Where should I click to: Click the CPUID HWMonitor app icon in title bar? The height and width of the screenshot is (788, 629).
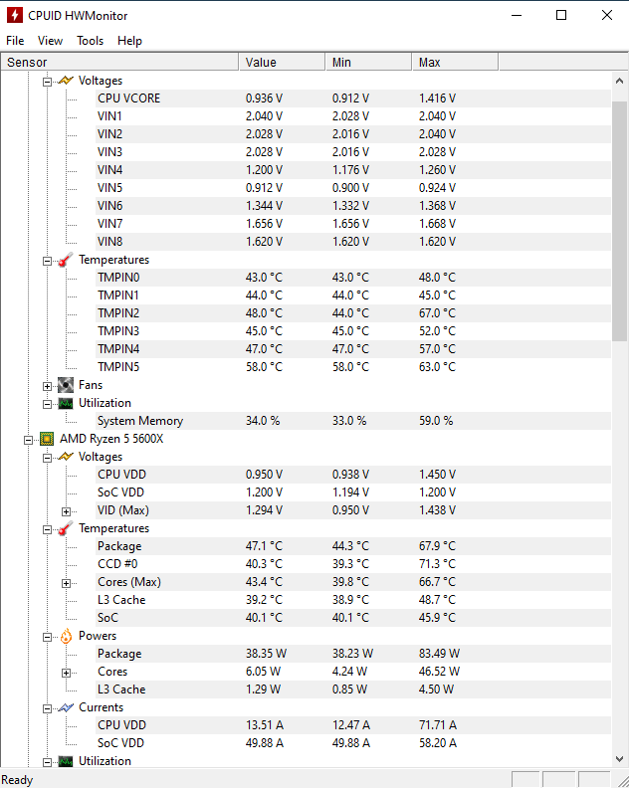(15, 15)
